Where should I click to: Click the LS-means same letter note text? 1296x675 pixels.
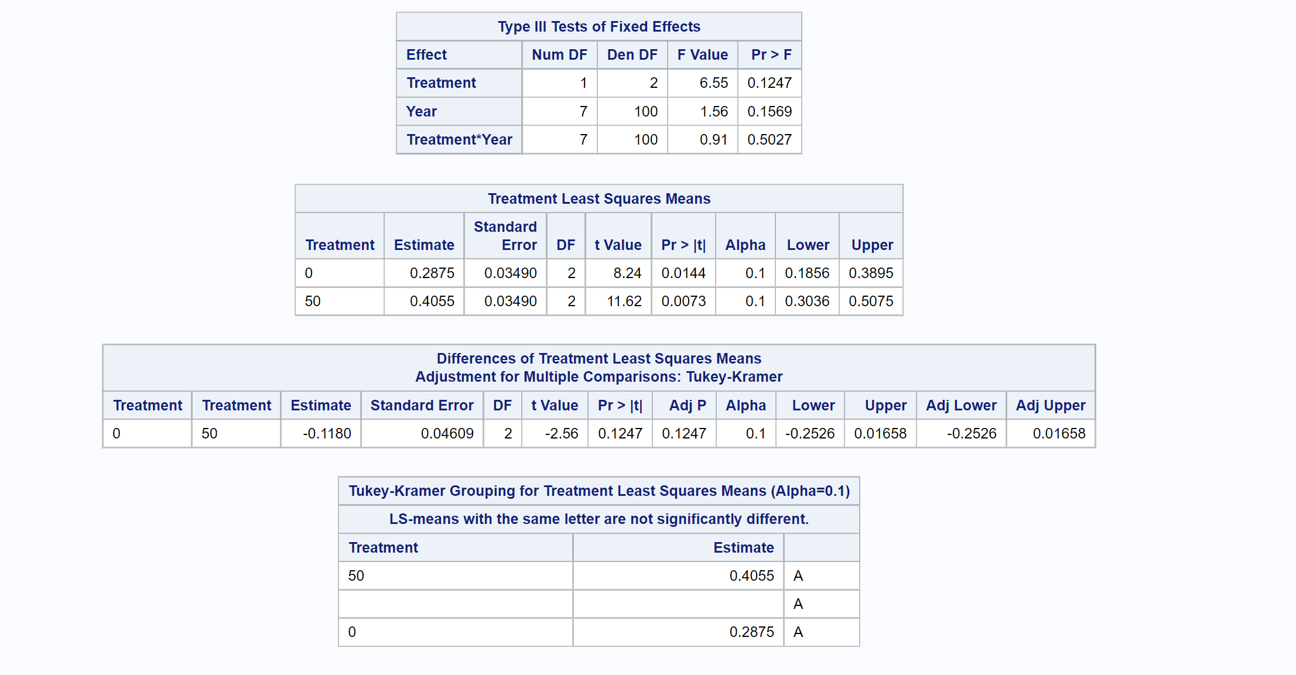[599, 519]
